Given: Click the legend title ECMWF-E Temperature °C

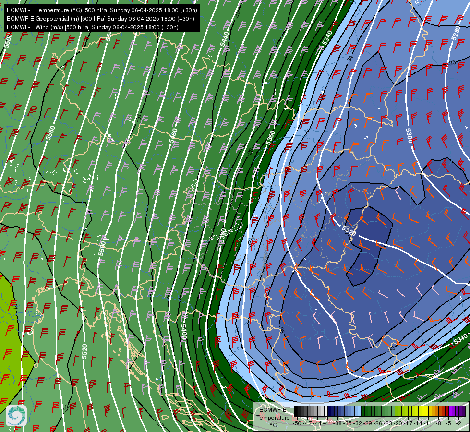Looking at the screenshot, I should coord(273,417).
